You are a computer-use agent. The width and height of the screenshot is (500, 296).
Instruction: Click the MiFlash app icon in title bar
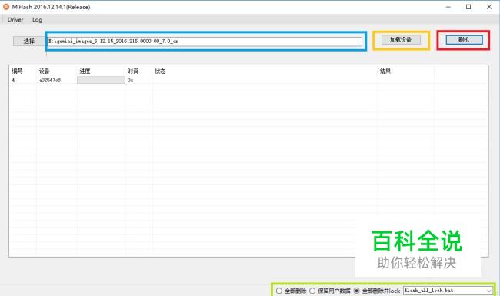[x=6, y=7]
